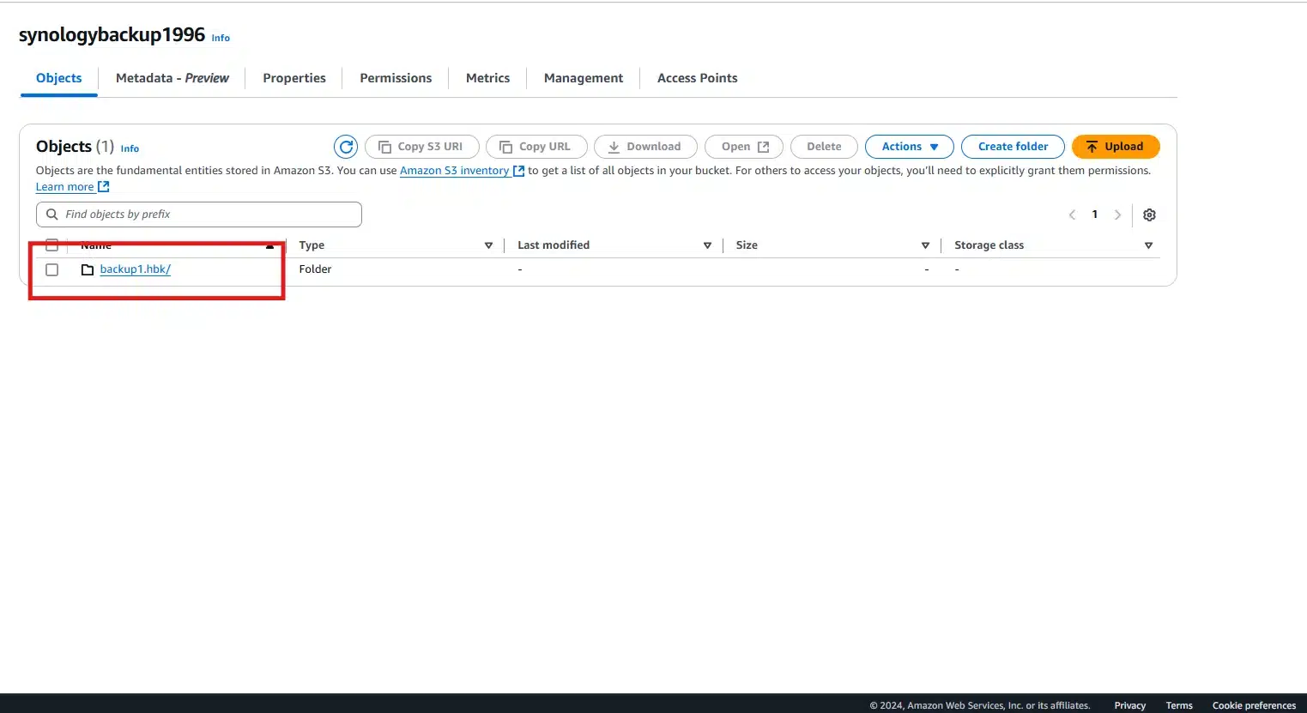Click the folder icon next to backup1.hbk/
Image resolution: width=1307 pixels, height=713 pixels.
[87, 269]
